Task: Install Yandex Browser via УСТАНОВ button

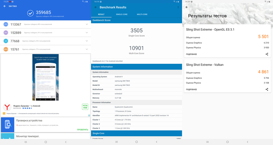Action: point(85,107)
